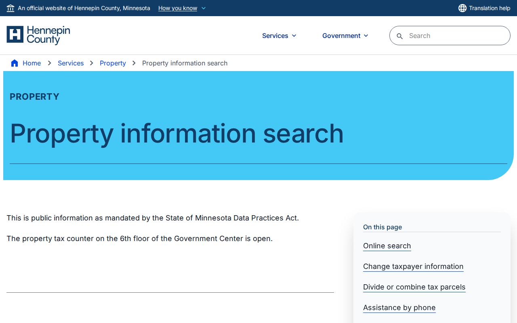
Task: Navigate to Services breadcrumb link
Action: tap(71, 63)
